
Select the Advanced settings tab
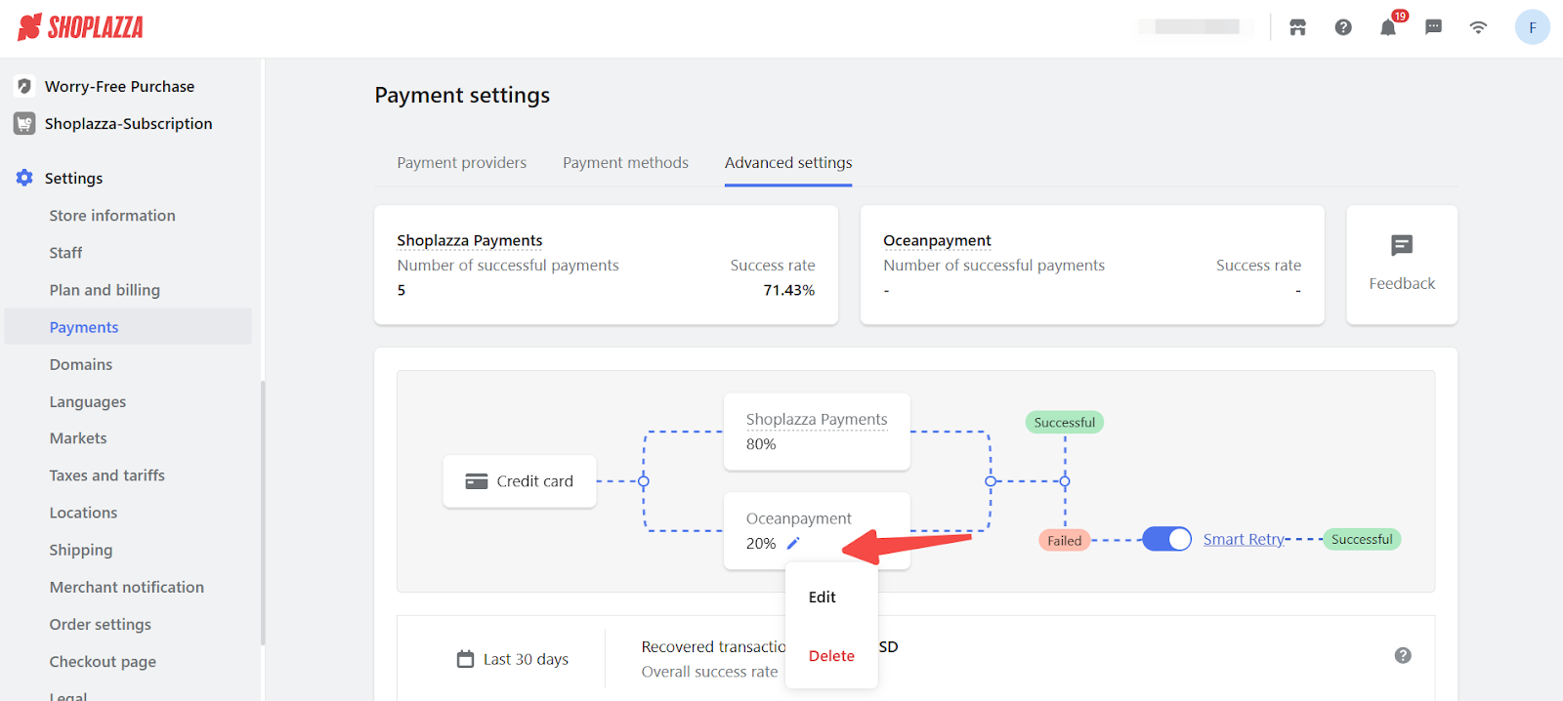click(x=788, y=163)
